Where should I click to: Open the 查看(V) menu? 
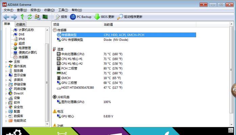(22, 10)
